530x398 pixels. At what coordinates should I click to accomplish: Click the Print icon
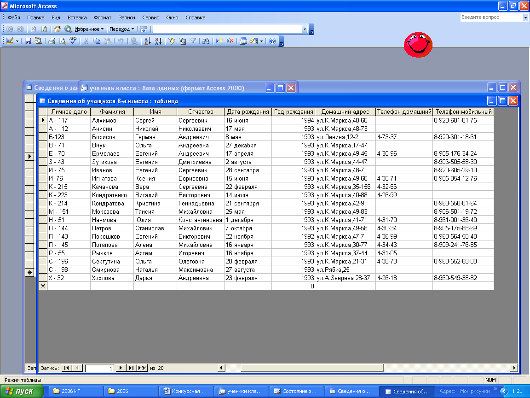click(52, 41)
